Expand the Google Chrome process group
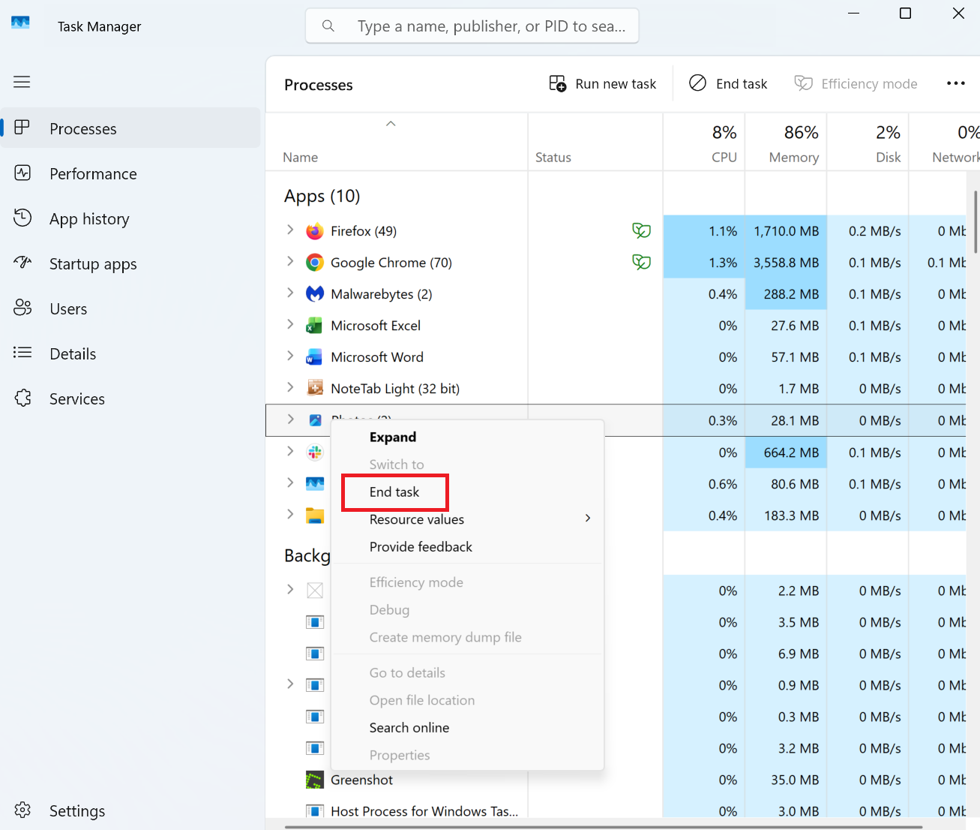This screenshot has height=830, width=980. [x=290, y=261]
